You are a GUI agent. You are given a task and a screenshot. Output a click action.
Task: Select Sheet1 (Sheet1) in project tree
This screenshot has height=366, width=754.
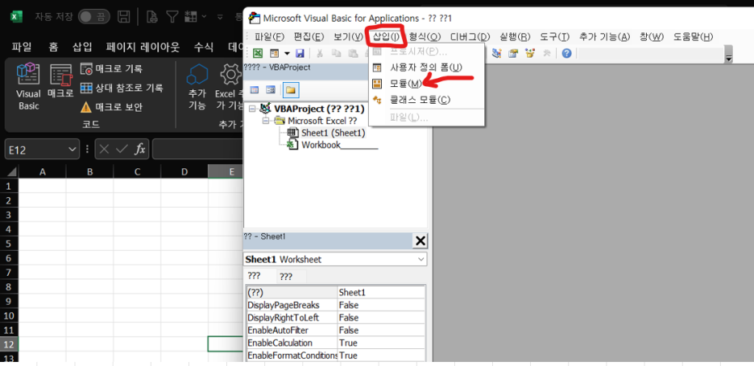(x=333, y=133)
